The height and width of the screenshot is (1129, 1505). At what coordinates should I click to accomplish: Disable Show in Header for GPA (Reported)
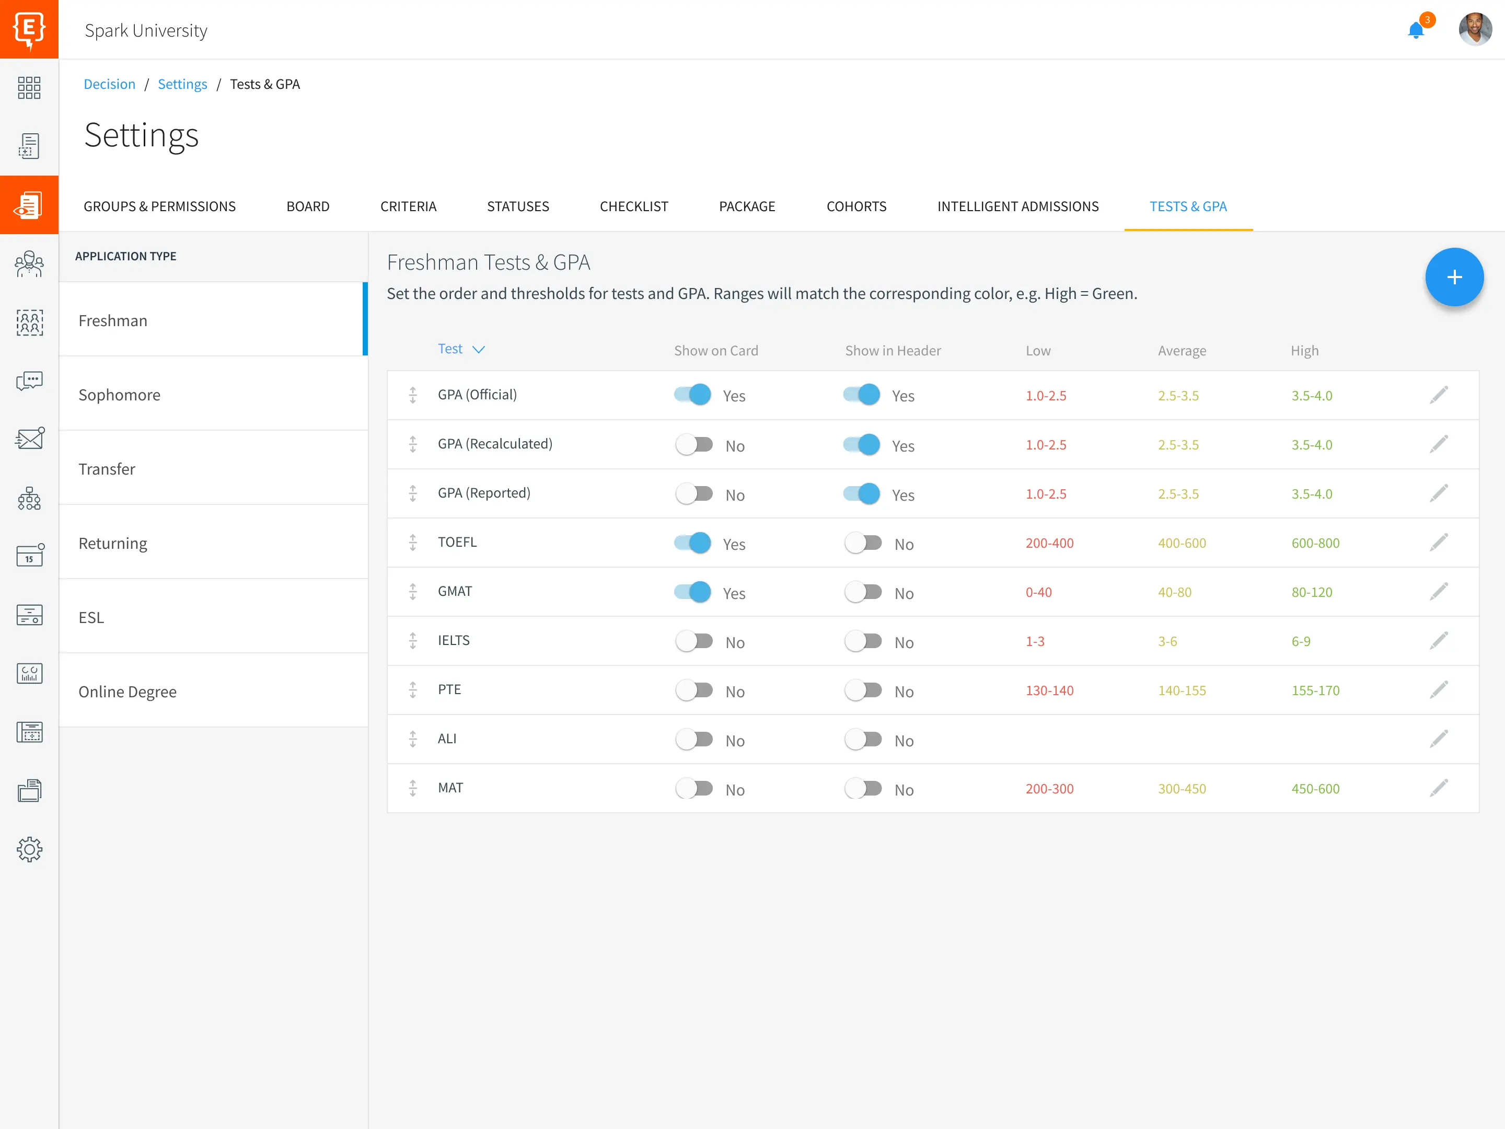[x=861, y=493]
